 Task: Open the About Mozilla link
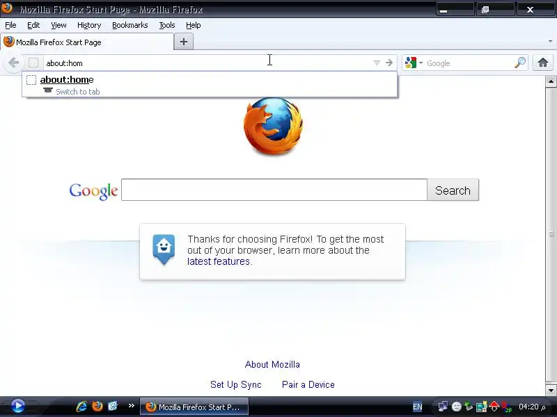272,364
